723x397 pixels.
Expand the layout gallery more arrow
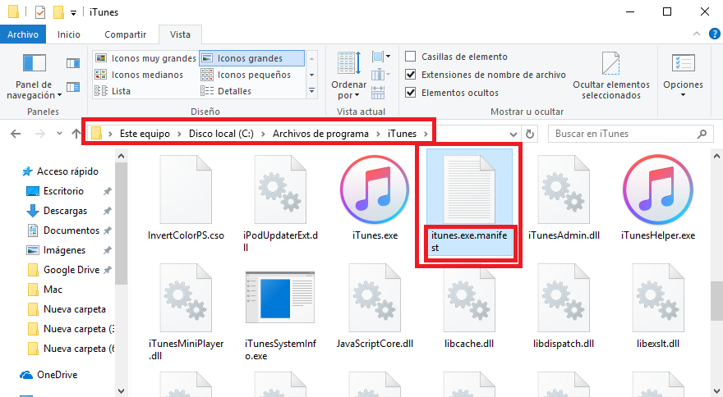(311, 91)
